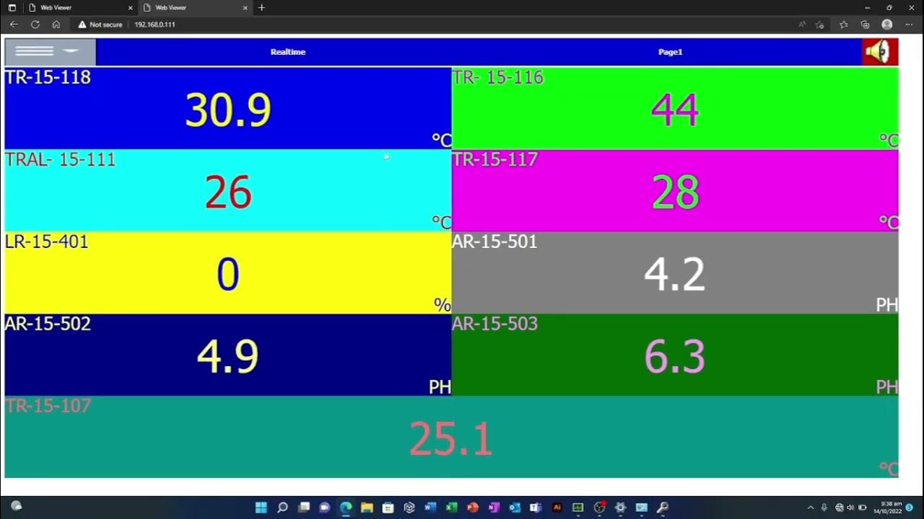Click the TR-15-118 label text

(x=48, y=77)
